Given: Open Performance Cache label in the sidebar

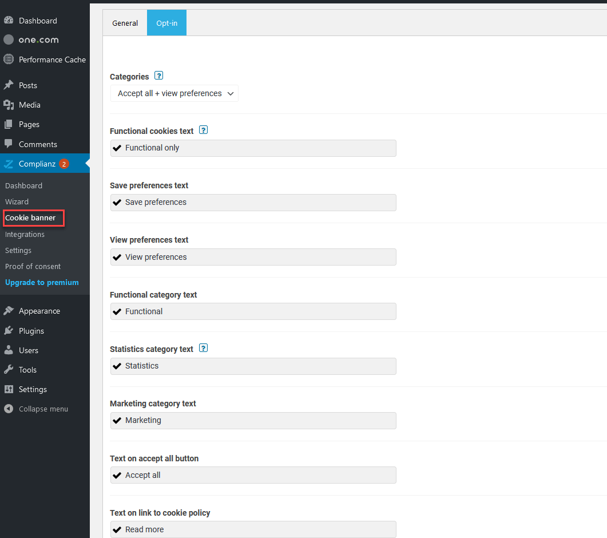Looking at the screenshot, I should pos(52,60).
